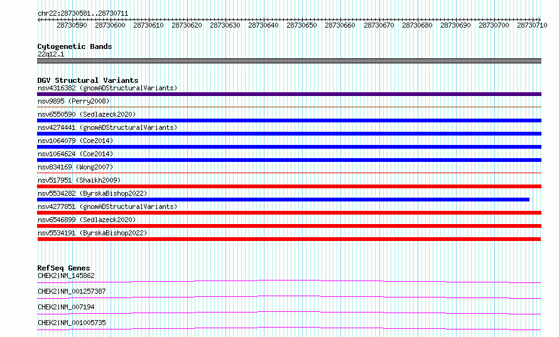The image size is (559, 337).
Task: Click ruler tick label 28730710
Action: click(x=532, y=25)
